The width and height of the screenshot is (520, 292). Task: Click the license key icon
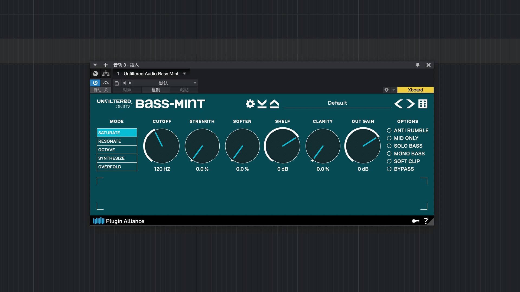[415, 221]
